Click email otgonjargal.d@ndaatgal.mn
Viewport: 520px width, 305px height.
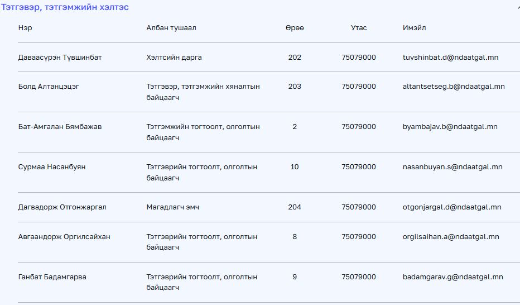coord(452,207)
